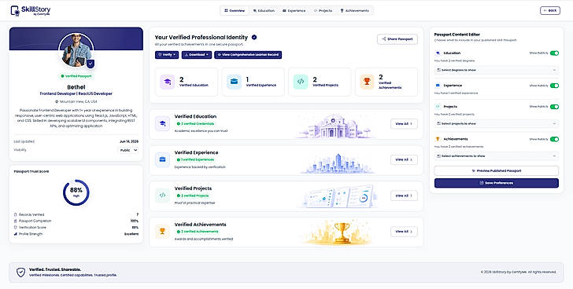Click the name Bethel
573x289 pixels.
(76, 87)
